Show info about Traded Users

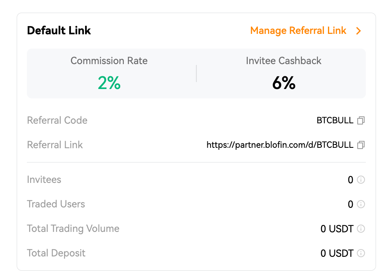tap(361, 204)
